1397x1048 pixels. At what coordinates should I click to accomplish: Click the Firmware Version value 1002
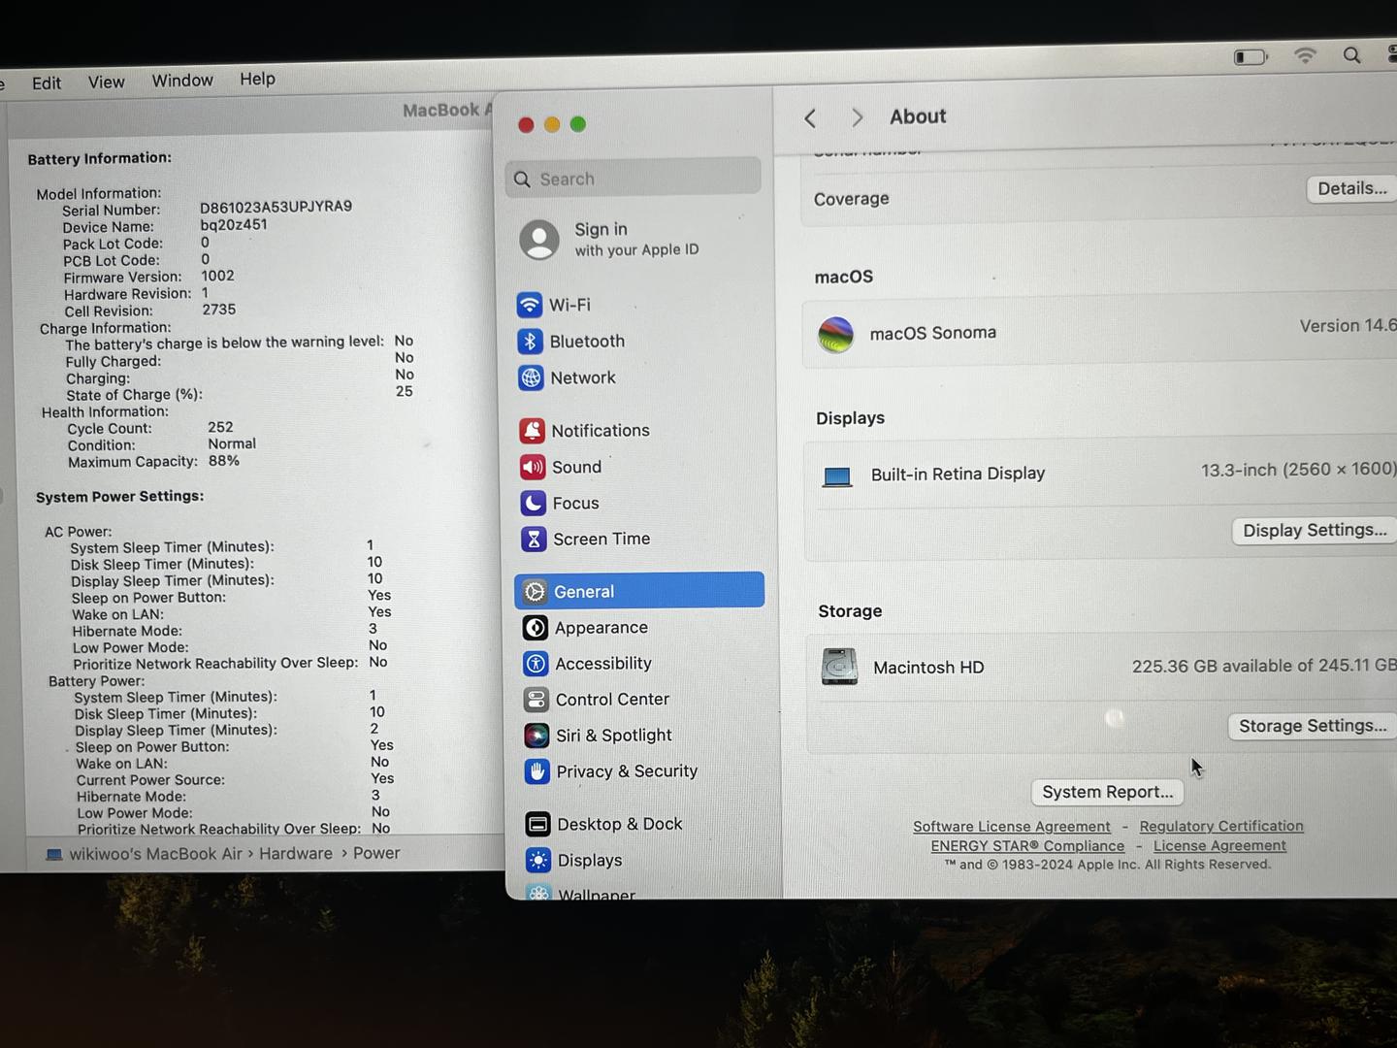218,276
